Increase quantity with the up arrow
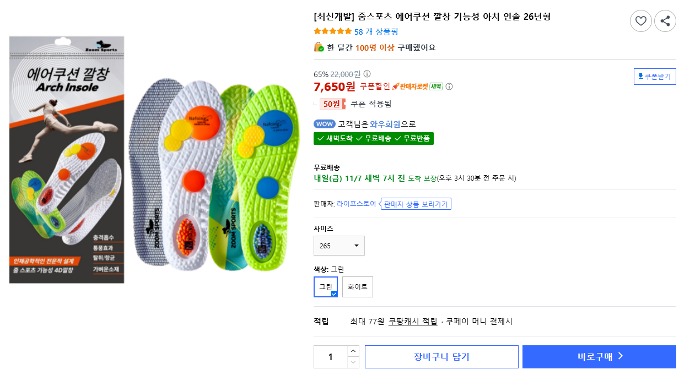Viewport: 679px width, 375px height. [353, 351]
